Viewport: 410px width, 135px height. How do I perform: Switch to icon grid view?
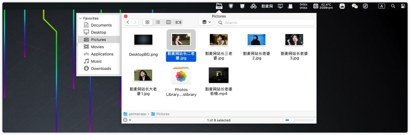[x=147, y=22]
